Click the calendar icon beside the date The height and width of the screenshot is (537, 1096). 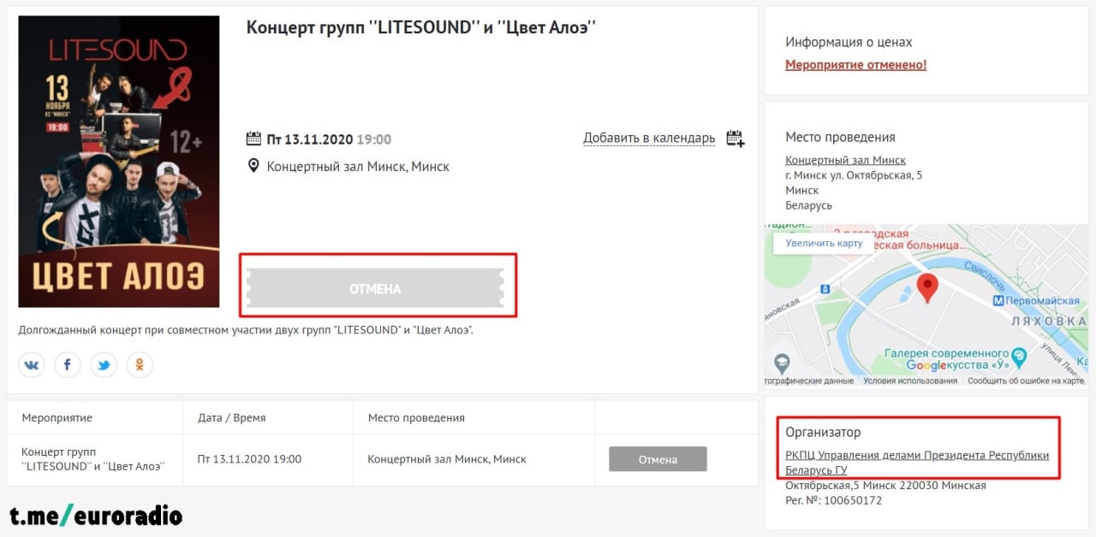pos(253,139)
